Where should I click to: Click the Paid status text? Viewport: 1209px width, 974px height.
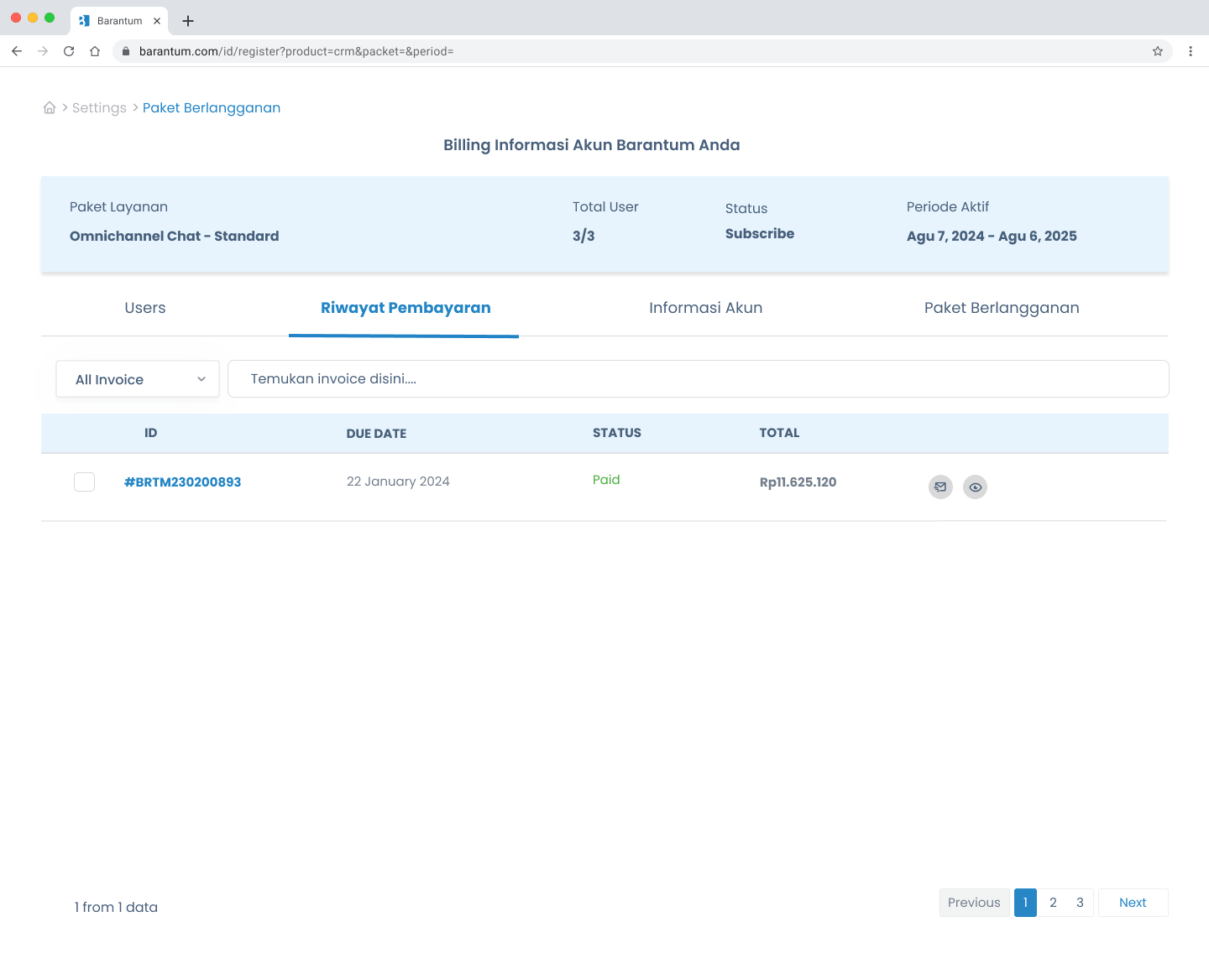pyautogui.click(x=606, y=480)
